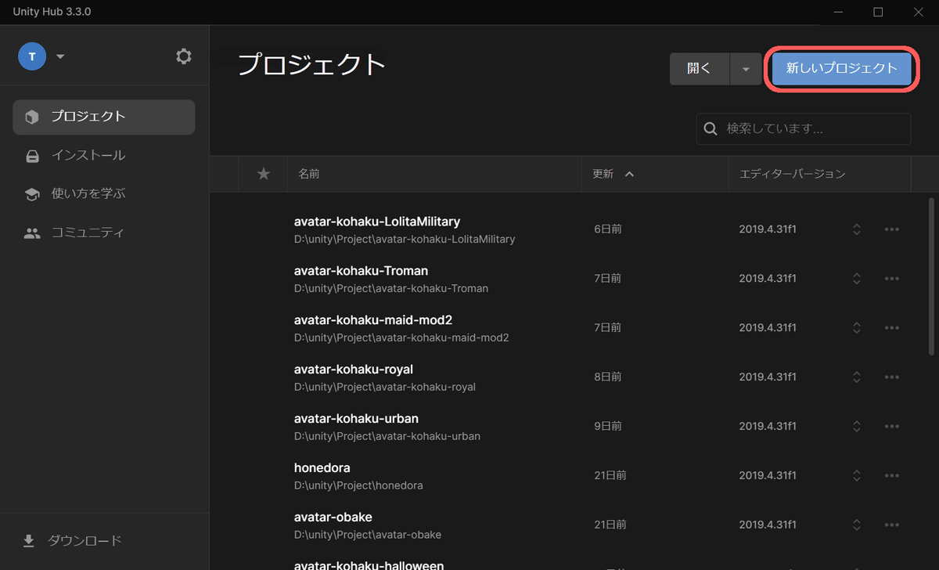Open more options for avatar-kohaku-royal
939x570 pixels.
point(891,377)
